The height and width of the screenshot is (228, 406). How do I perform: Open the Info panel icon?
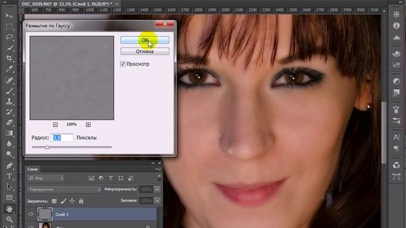396,25
